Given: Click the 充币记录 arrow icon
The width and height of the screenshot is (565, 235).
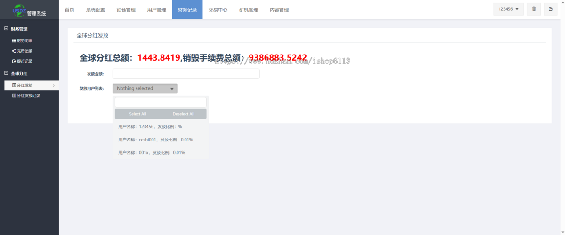Looking at the screenshot, I should [14, 51].
